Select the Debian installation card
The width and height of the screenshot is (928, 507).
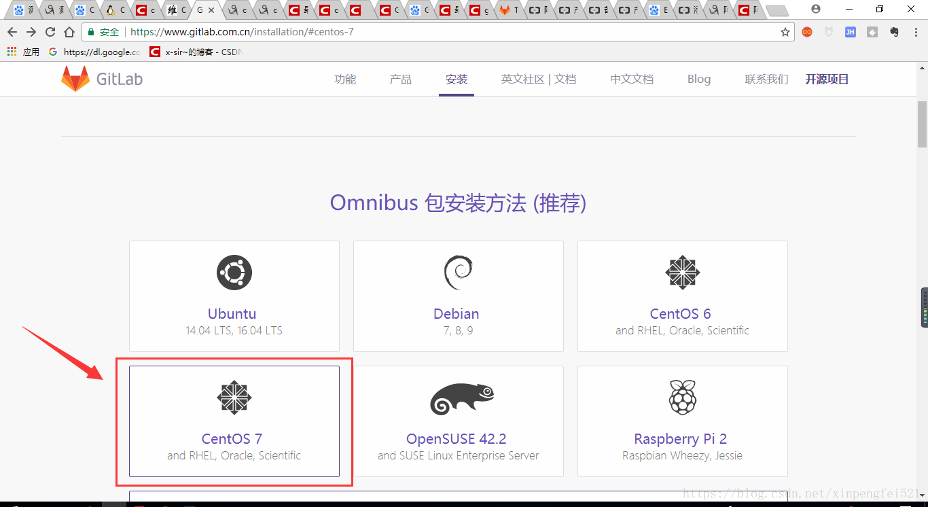459,296
